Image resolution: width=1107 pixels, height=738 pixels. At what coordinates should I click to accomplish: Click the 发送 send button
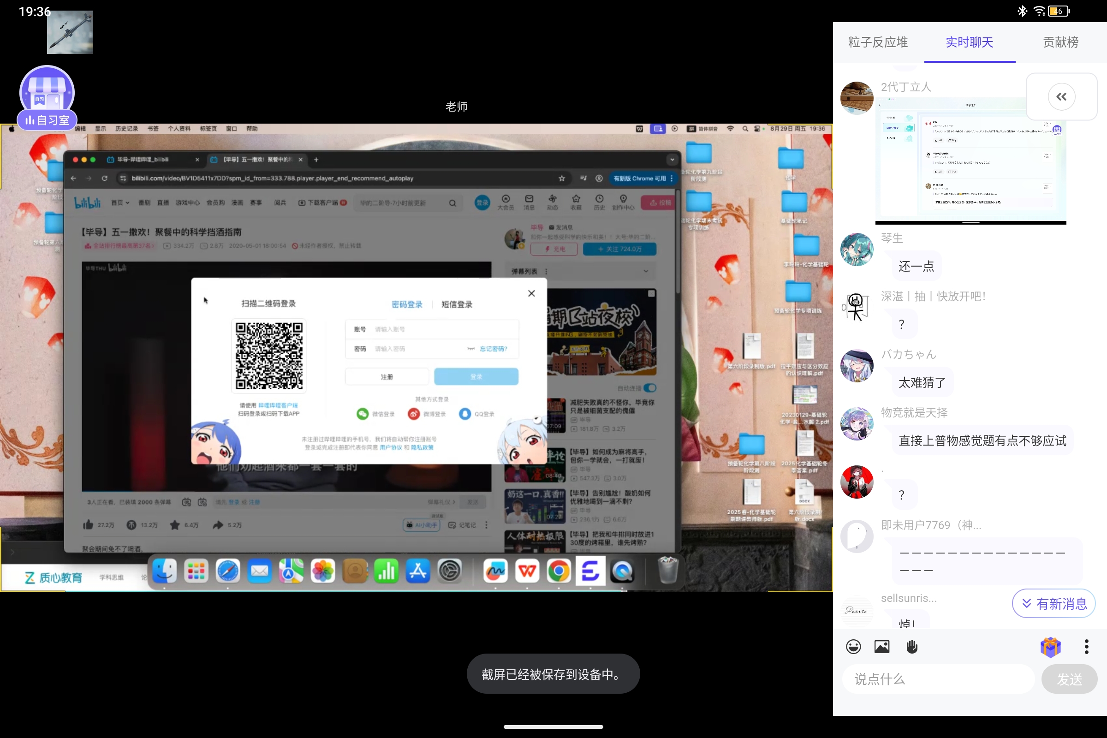[x=1069, y=678]
